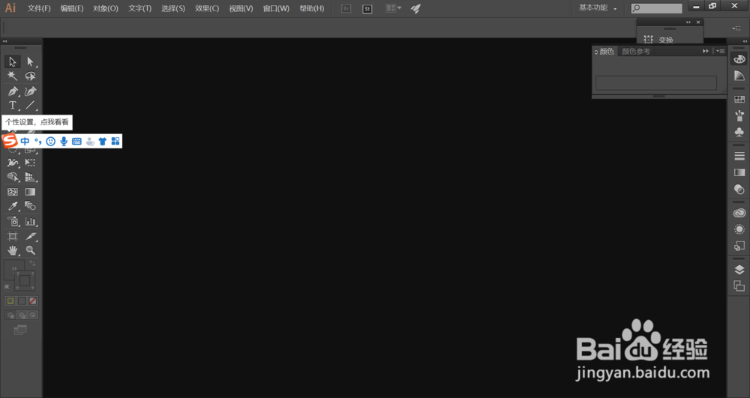Select the Column Graph tool
Viewport: 750px width, 398px height.
[x=31, y=221]
